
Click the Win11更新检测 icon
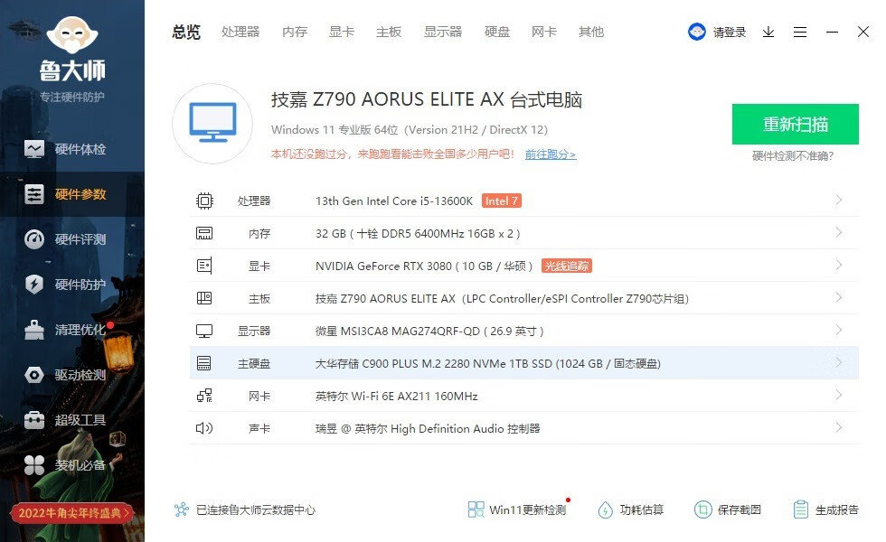coord(476,509)
